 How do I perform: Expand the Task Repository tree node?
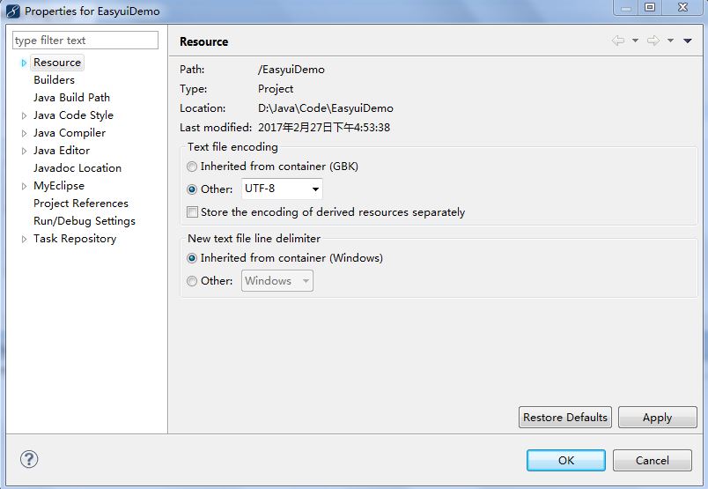click(x=24, y=239)
